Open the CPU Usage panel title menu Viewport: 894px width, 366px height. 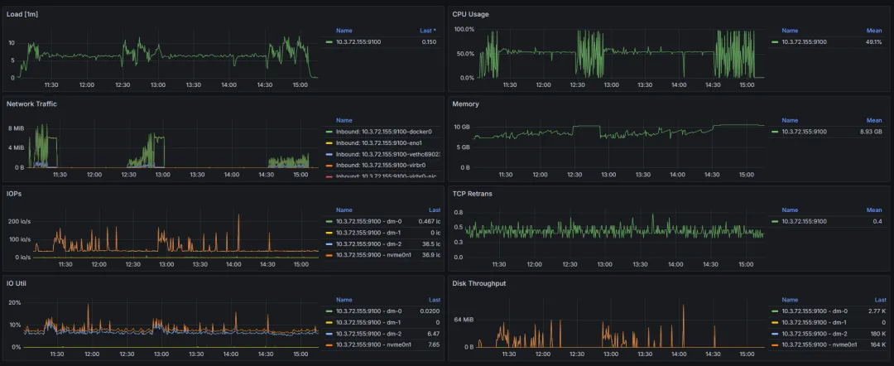pos(469,14)
